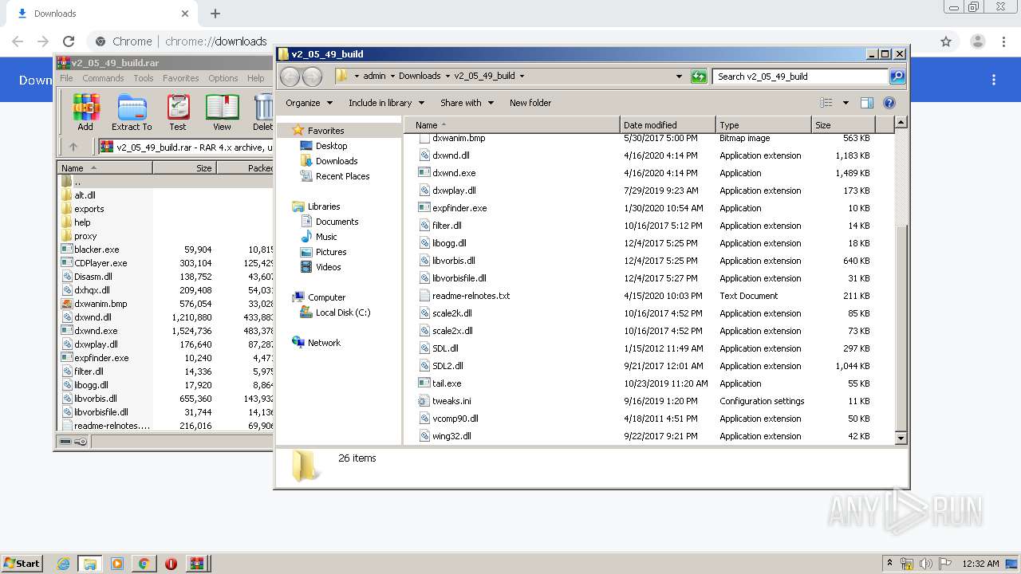The height and width of the screenshot is (574, 1021).
Task: Click the View file icon in WinRAR
Action: click(x=222, y=112)
